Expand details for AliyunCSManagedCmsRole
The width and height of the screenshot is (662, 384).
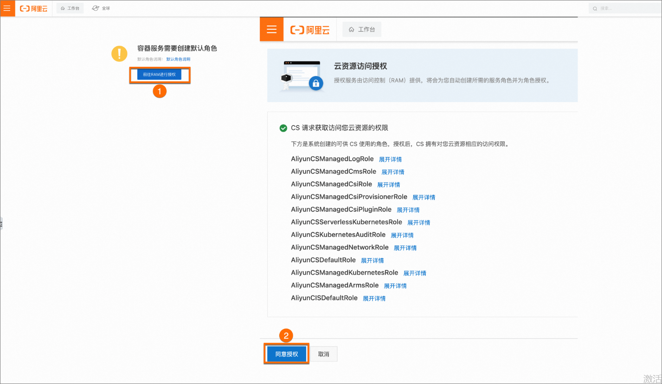[393, 172]
